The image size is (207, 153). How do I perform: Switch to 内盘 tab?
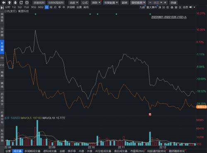(82, 151)
